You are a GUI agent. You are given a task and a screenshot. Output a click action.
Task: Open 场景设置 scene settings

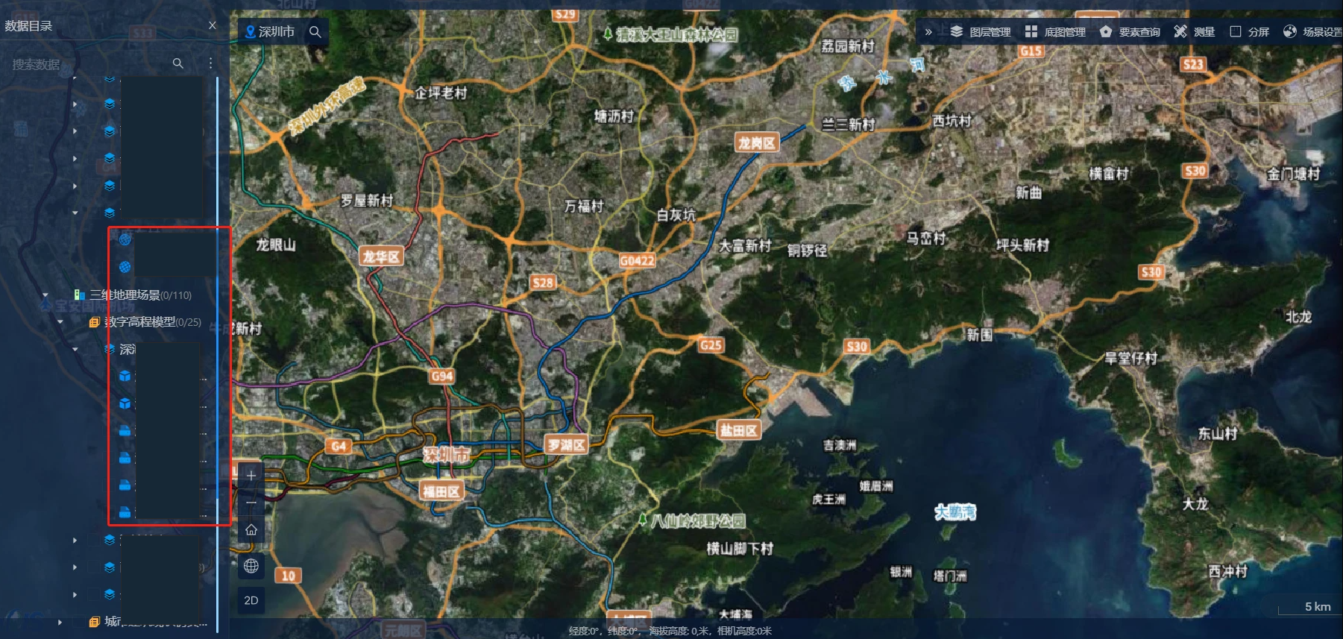(x=1312, y=31)
